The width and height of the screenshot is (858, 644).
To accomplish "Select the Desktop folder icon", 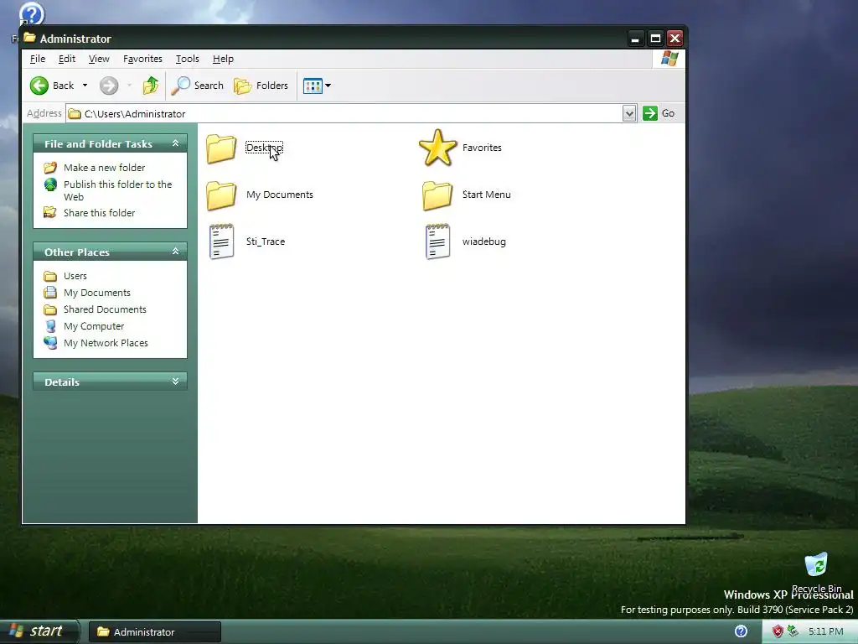I will (221, 148).
